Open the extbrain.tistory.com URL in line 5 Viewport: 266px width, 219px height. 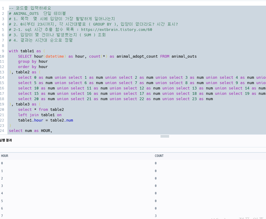[x=117, y=29]
